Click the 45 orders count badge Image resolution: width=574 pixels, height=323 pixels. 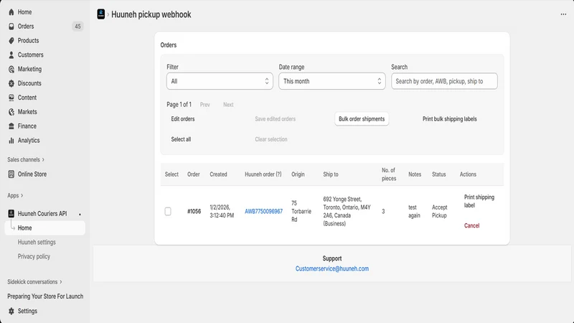(77, 27)
